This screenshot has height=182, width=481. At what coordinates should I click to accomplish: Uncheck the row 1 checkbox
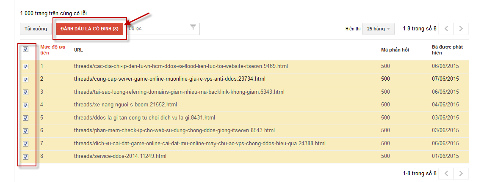[x=25, y=66]
